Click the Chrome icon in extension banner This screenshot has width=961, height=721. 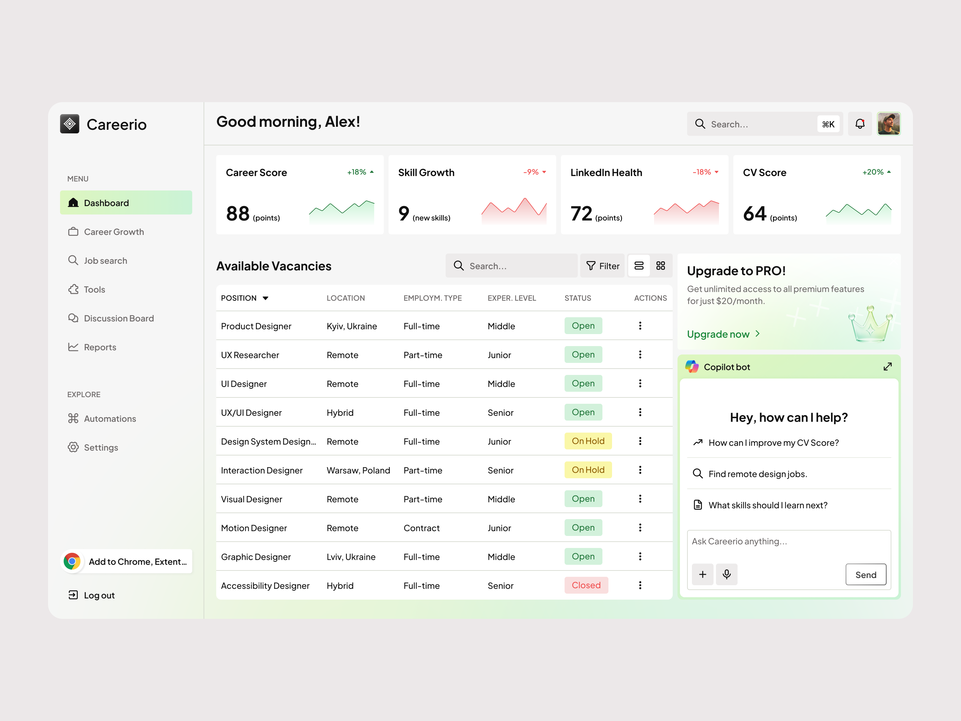72,561
